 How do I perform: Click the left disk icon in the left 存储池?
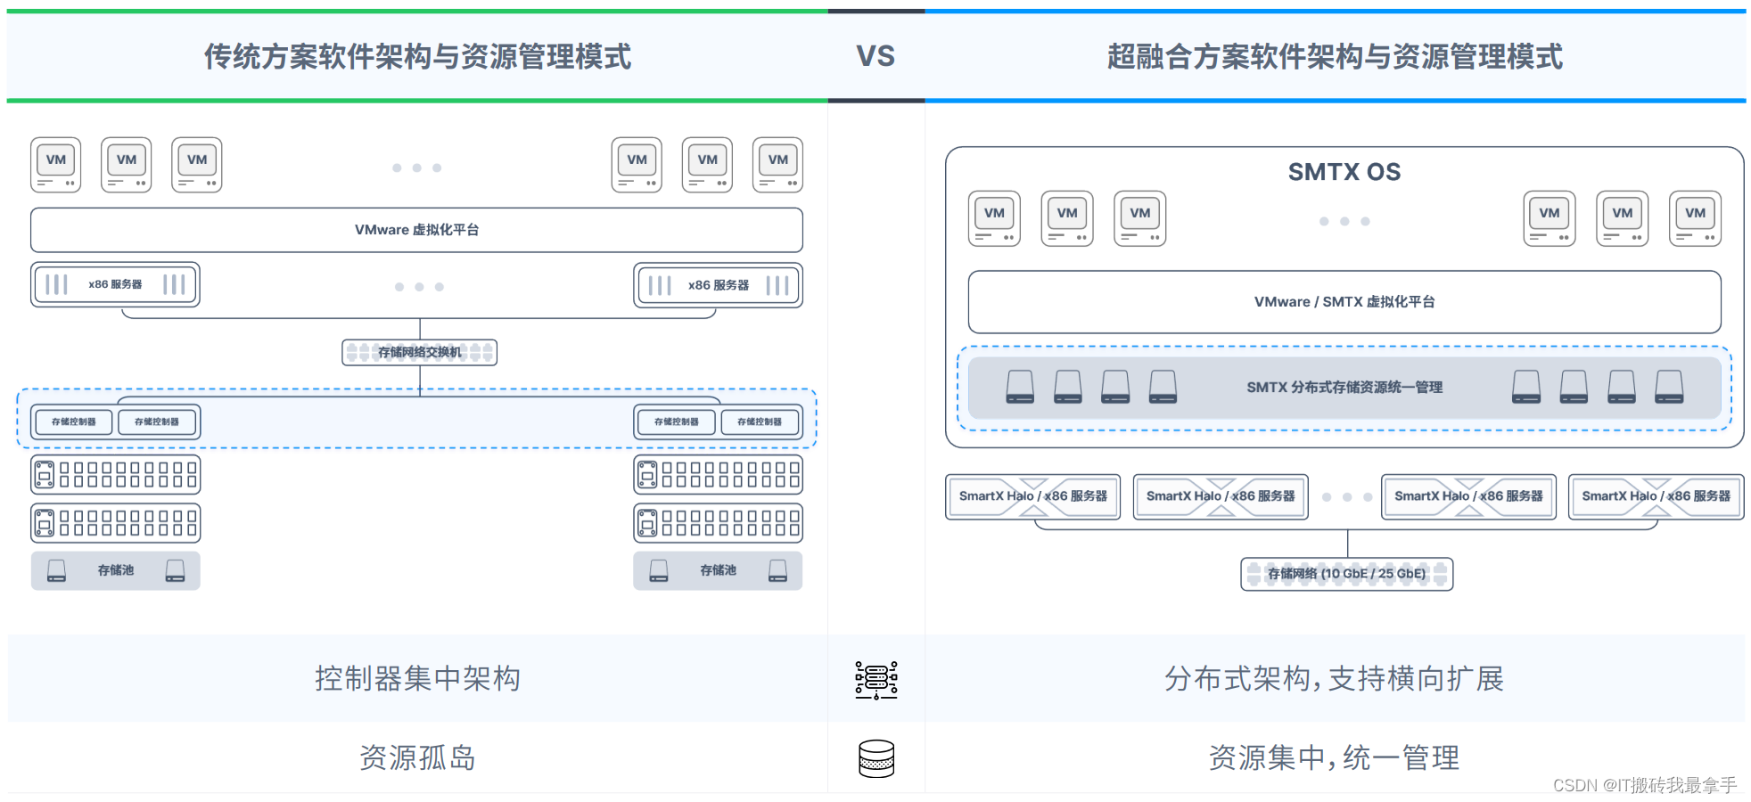click(56, 570)
